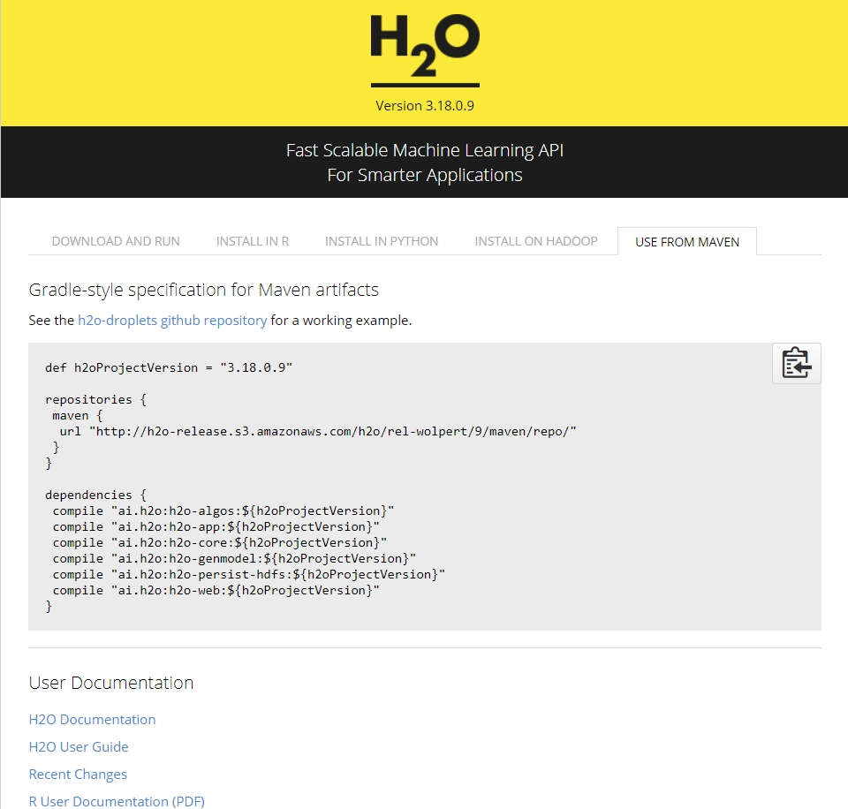The image size is (848, 809).
Task: Select the Use from Maven tab
Action: (687, 241)
